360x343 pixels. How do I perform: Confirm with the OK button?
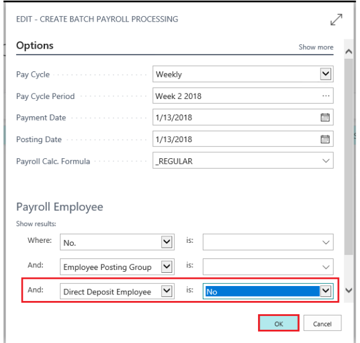click(x=278, y=323)
